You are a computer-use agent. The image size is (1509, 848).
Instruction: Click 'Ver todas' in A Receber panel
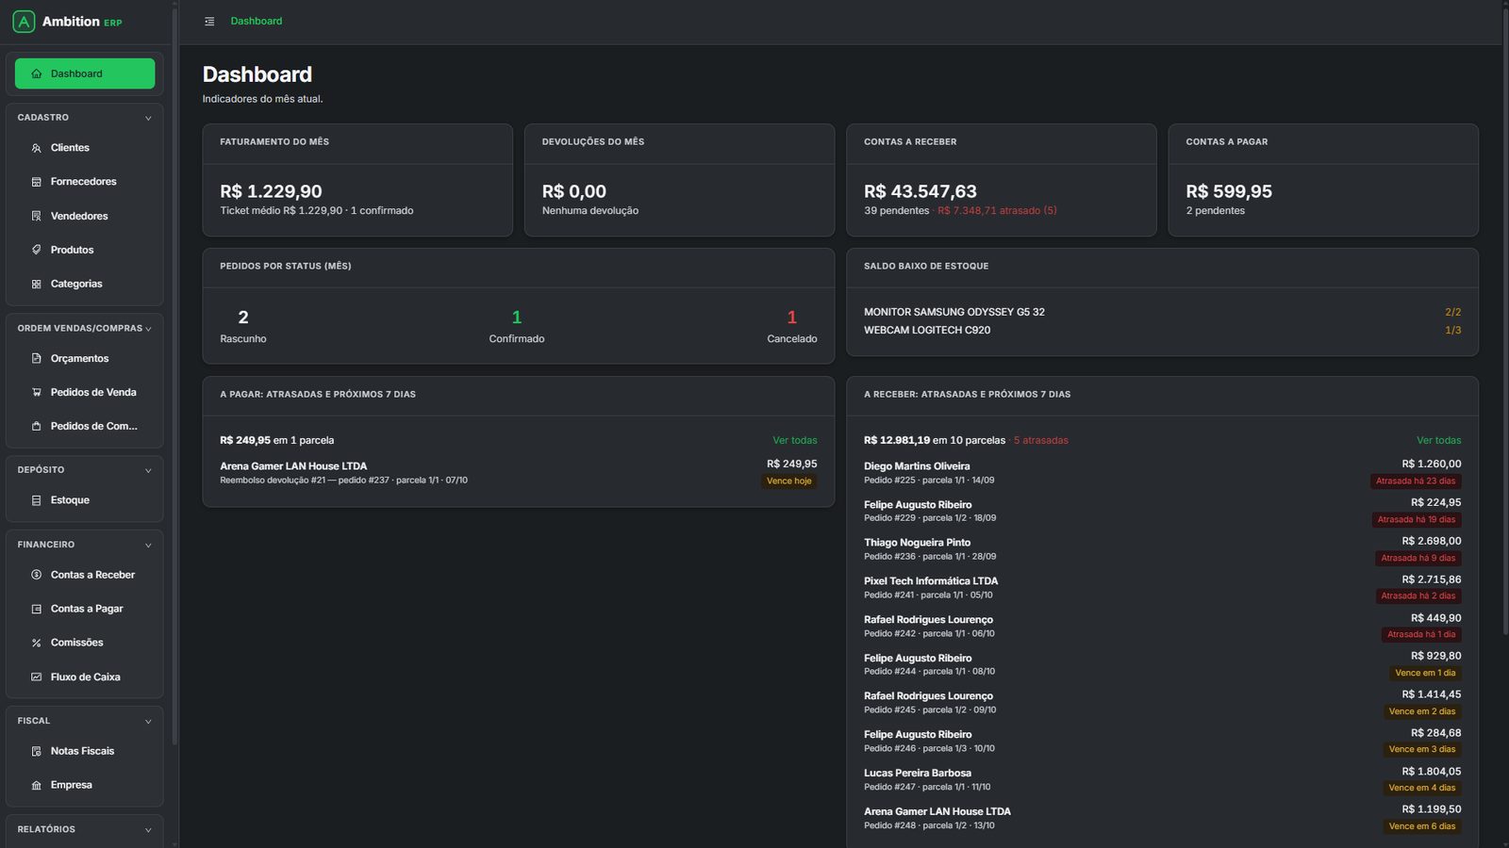click(1438, 440)
